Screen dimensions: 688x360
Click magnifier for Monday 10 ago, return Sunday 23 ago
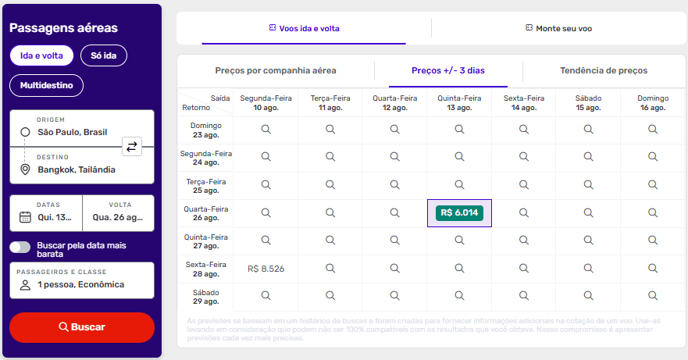click(266, 129)
